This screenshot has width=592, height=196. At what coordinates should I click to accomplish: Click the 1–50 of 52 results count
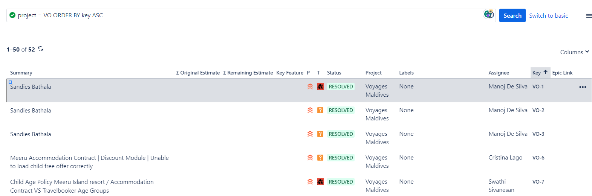point(21,49)
